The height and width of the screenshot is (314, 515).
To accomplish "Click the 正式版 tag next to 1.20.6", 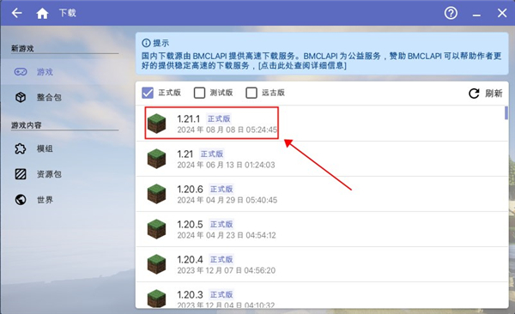I will [x=221, y=189].
